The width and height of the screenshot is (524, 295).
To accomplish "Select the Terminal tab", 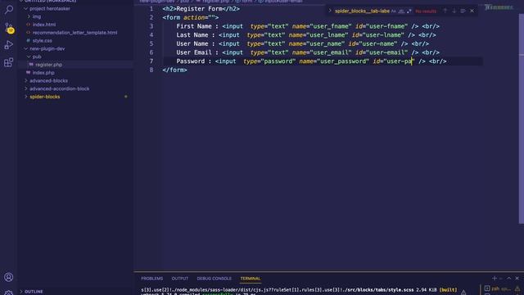I will click(x=250, y=279).
